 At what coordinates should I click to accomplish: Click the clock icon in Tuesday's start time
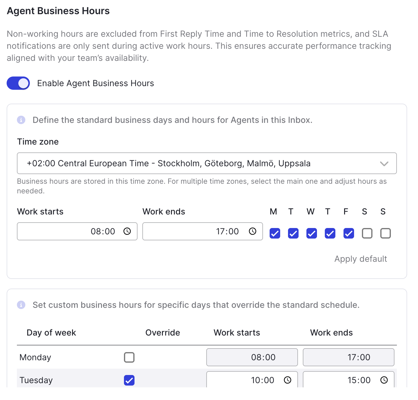(288, 380)
